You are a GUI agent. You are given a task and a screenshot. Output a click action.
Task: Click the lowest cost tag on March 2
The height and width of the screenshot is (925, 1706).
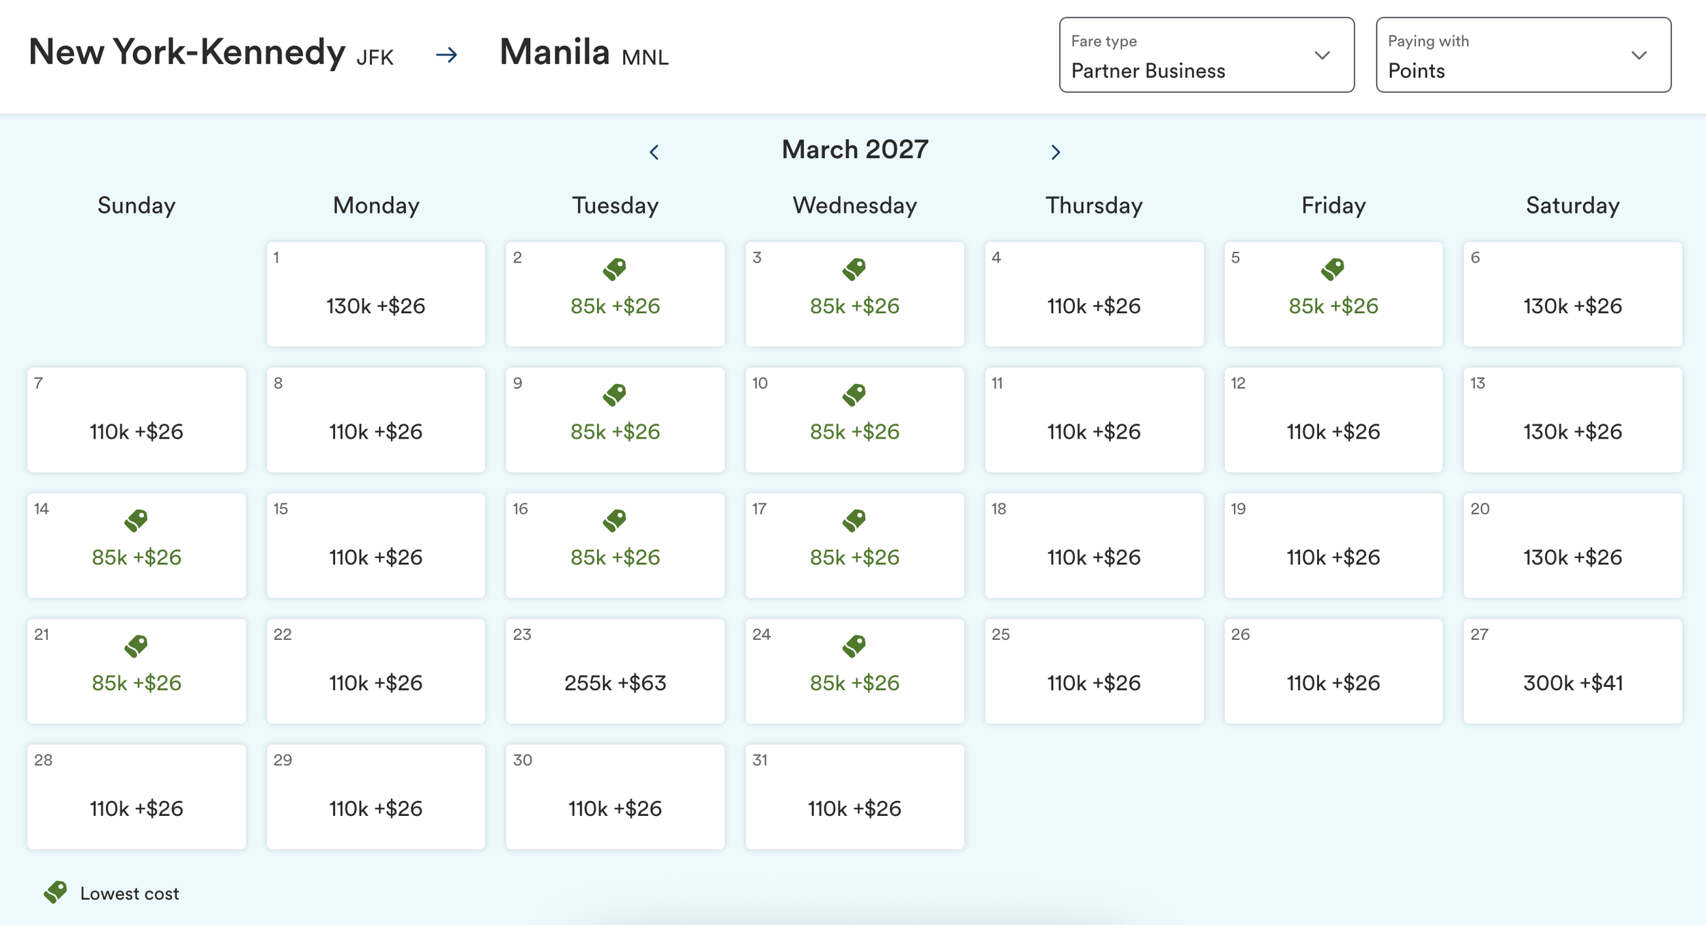(x=615, y=269)
